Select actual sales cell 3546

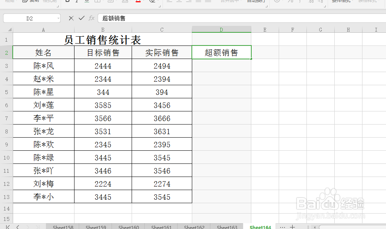click(162, 170)
